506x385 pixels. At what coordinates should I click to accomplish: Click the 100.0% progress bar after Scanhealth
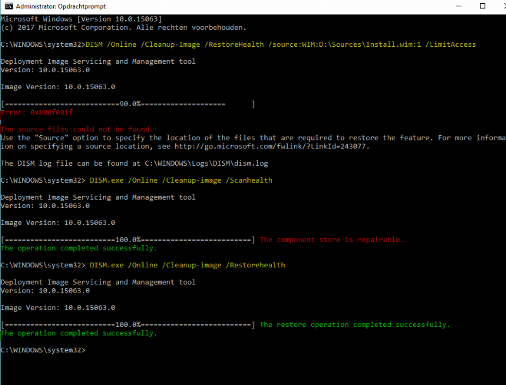click(x=128, y=240)
